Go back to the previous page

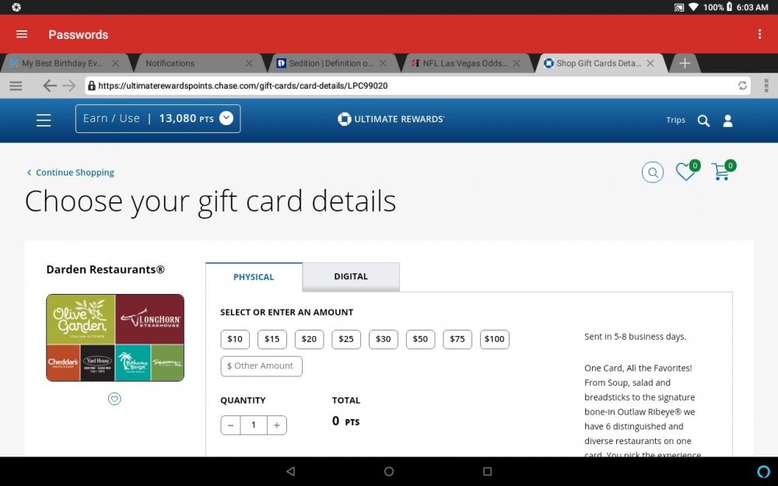click(x=49, y=86)
